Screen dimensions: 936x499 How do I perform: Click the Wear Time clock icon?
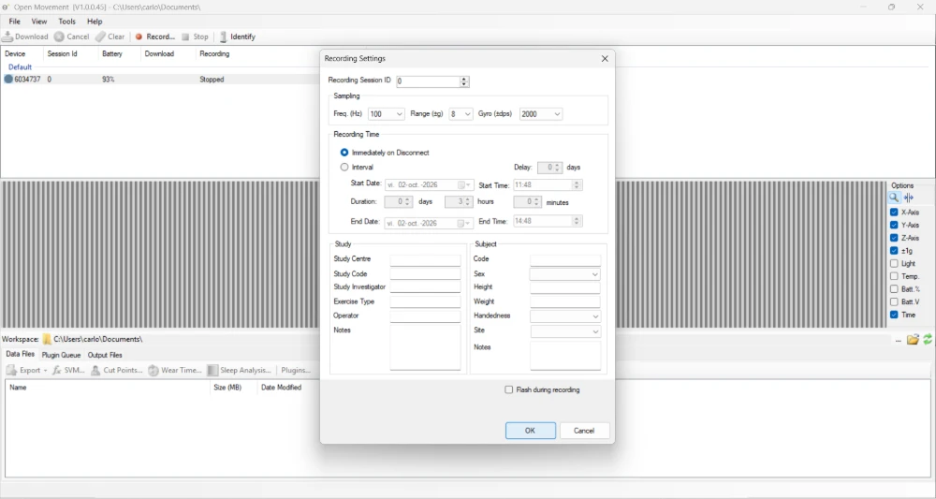click(154, 370)
